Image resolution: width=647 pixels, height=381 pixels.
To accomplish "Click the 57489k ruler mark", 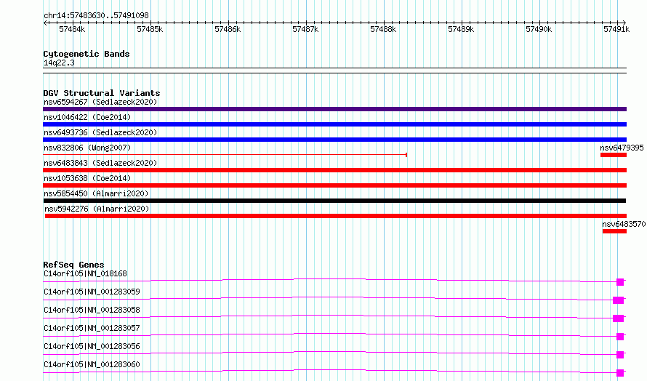I will click(x=461, y=29).
